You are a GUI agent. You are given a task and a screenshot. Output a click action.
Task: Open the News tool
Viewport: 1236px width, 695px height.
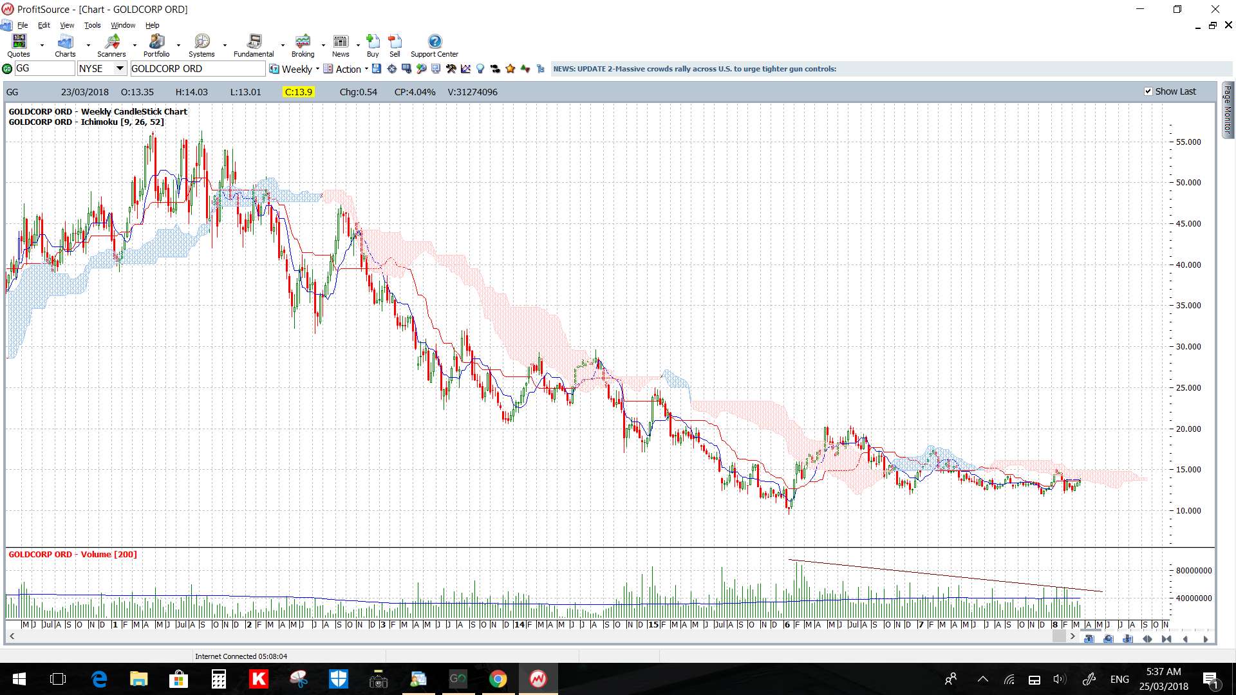tap(341, 46)
